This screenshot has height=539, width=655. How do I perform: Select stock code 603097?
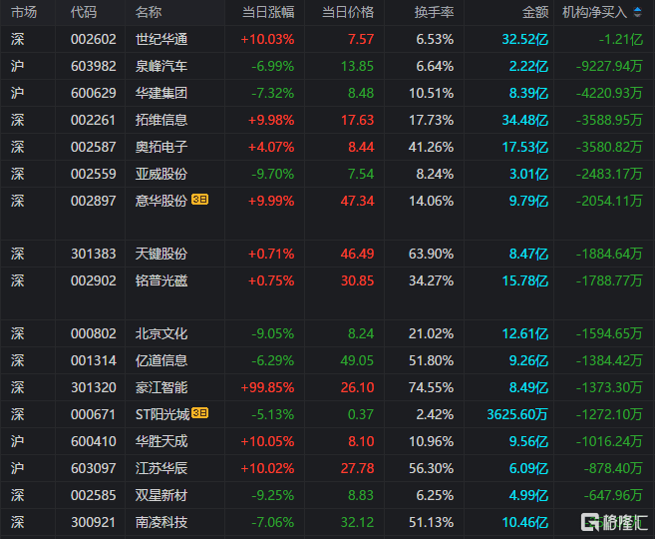tap(93, 468)
